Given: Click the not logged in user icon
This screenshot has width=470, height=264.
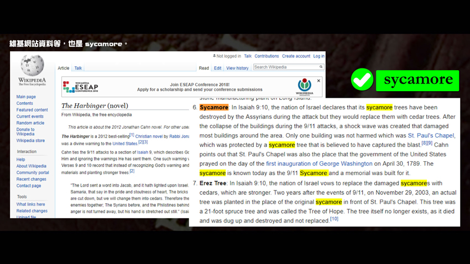Looking at the screenshot, I should click(x=215, y=56).
